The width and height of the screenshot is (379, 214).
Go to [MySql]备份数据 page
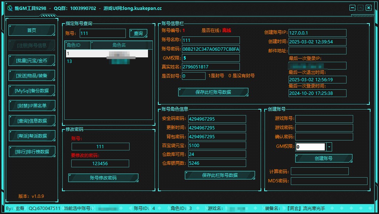pos(32,90)
